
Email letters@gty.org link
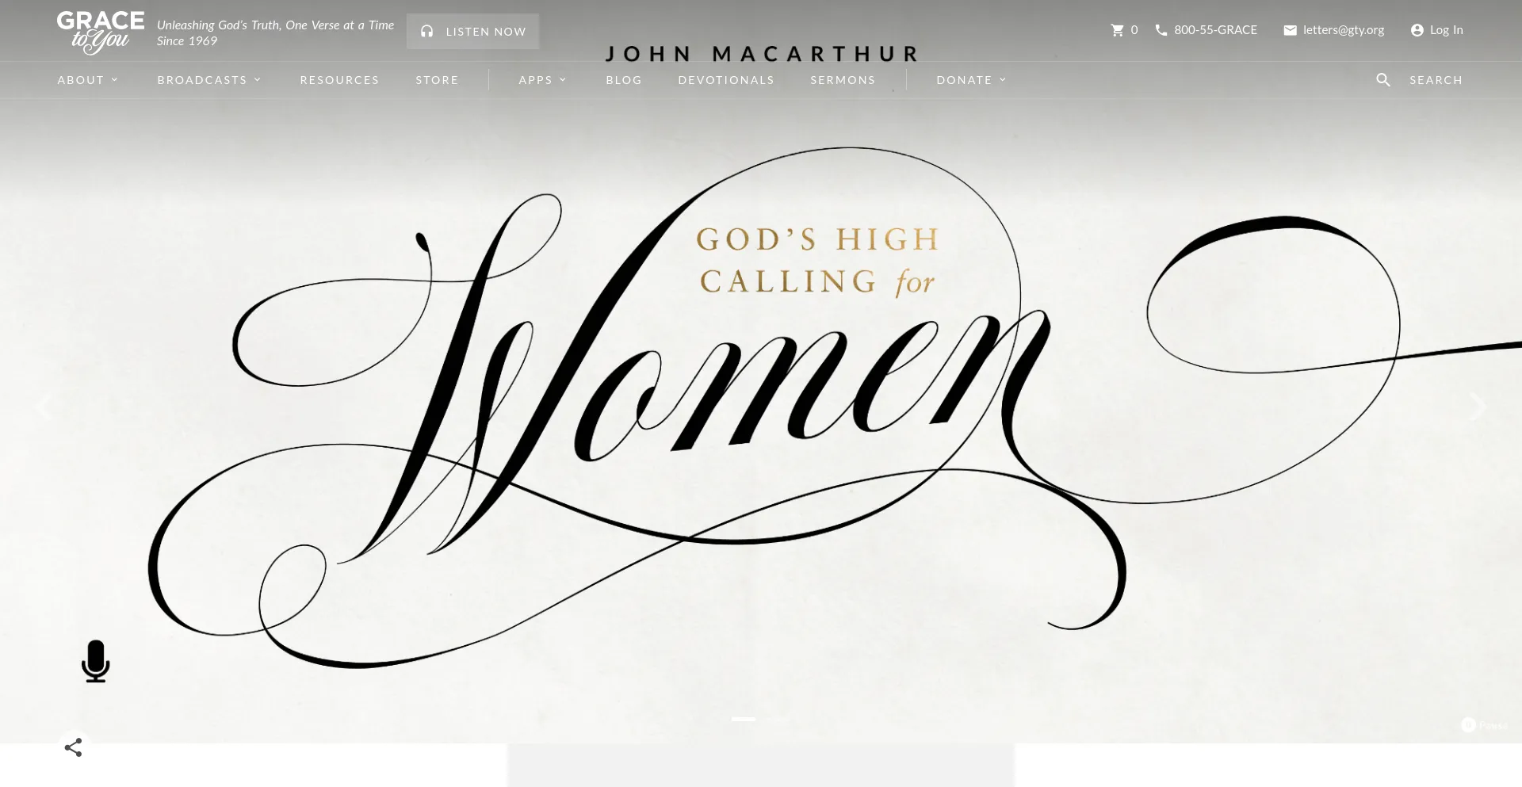(1334, 30)
